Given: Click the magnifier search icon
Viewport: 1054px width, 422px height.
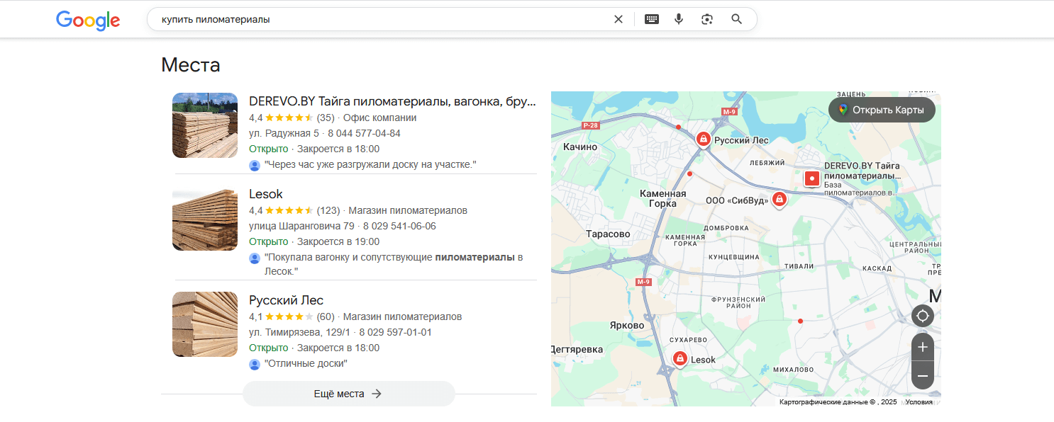Looking at the screenshot, I should (737, 19).
